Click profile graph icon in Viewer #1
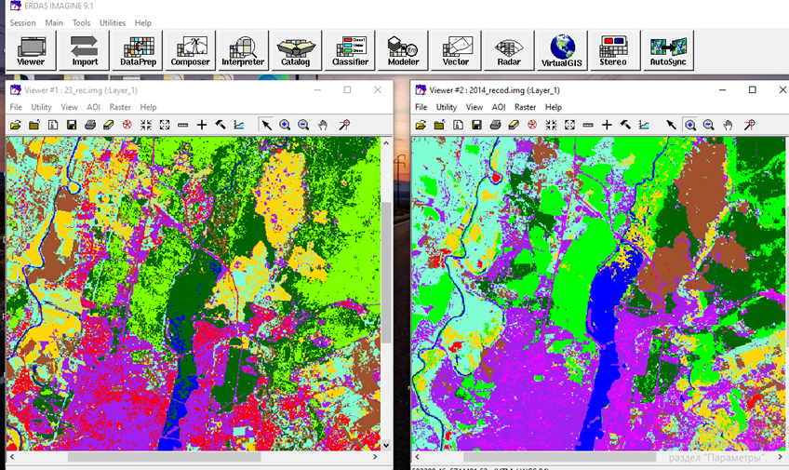This screenshot has width=789, height=470. pyautogui.click(x=239, y=125)
